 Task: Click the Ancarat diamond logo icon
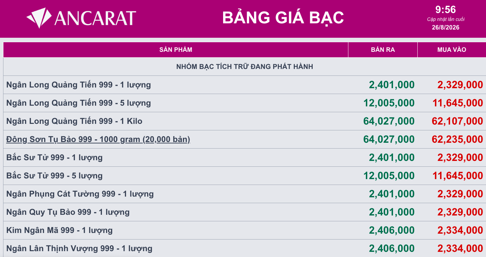[x=39, y=18]
